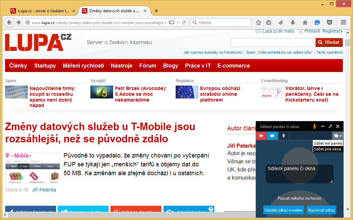The height and width of the screenshot is (220, 353).
Task: Toggle Reader View in the address bar
Action: (x=172, y=23)
